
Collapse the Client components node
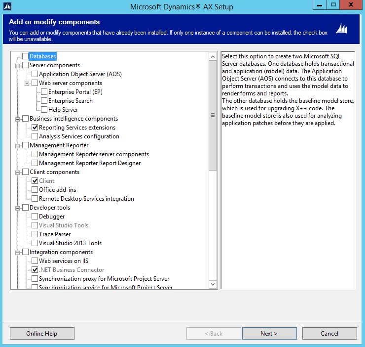17,173
